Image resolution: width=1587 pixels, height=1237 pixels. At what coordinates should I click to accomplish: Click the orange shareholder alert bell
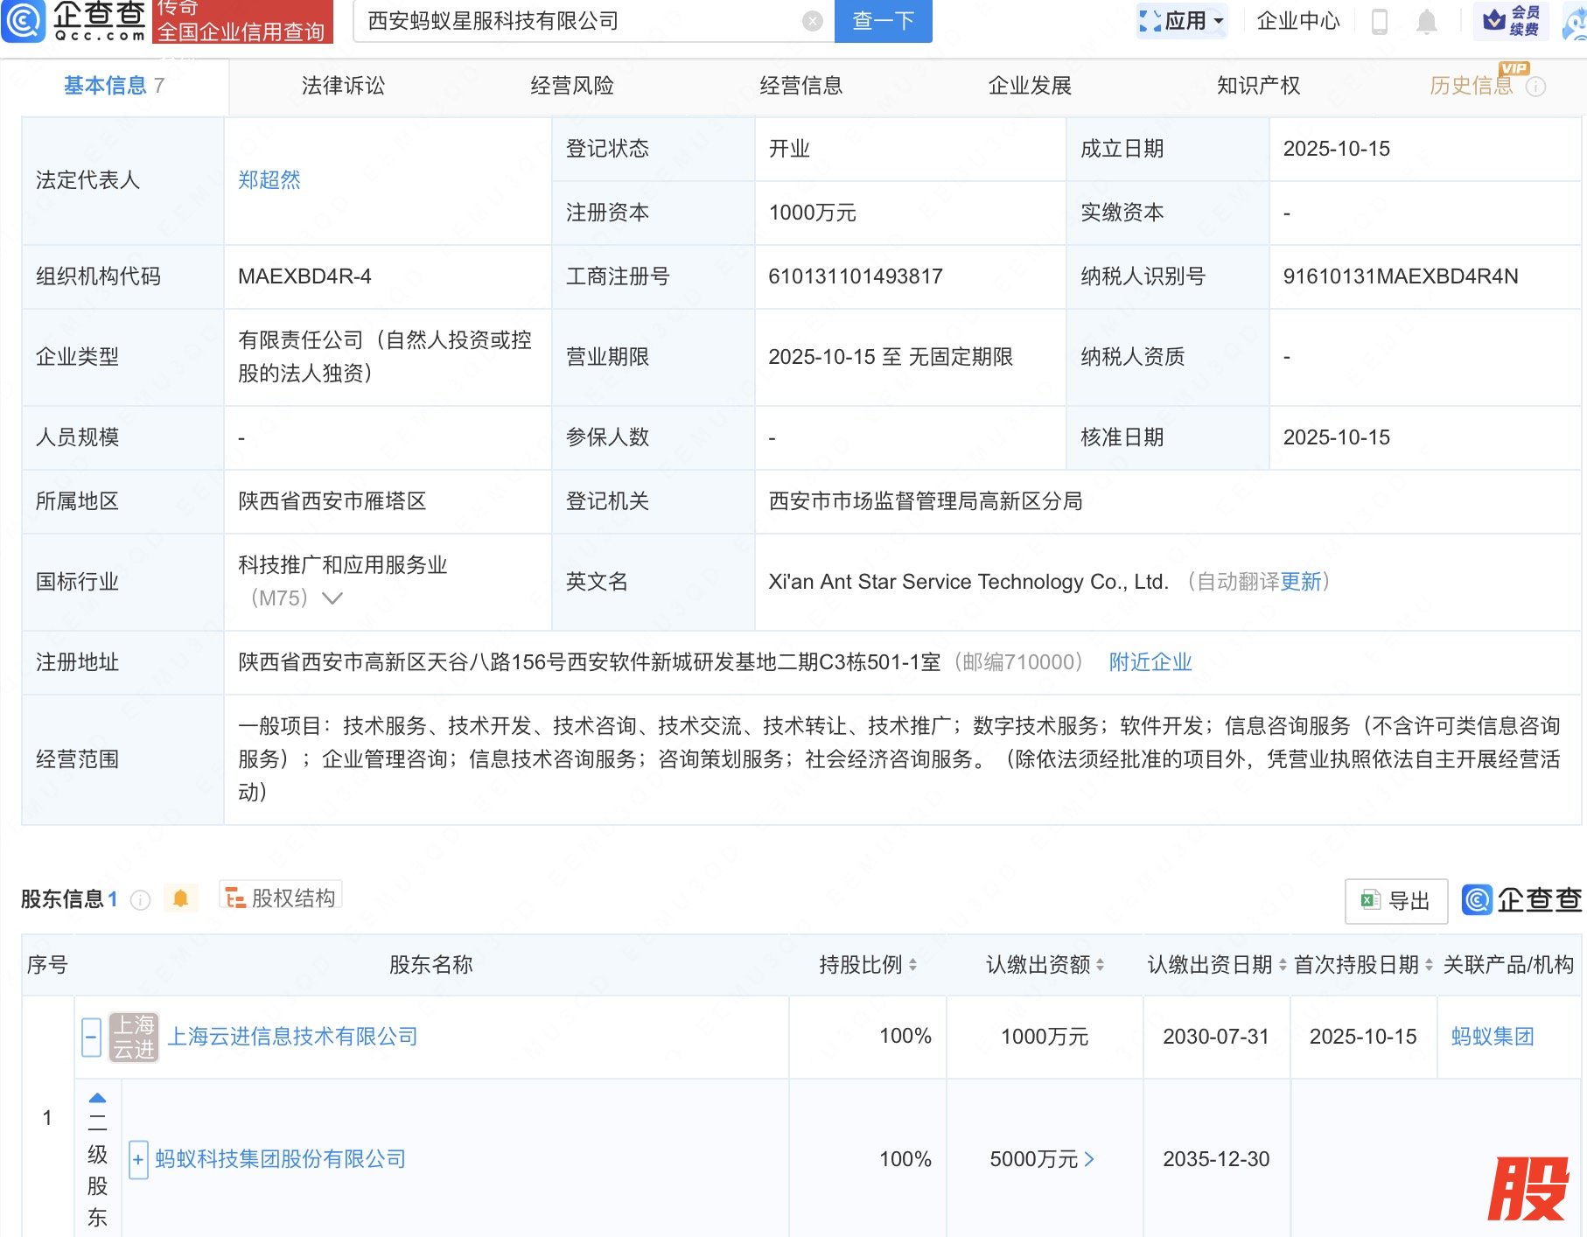tap(180, 898)
